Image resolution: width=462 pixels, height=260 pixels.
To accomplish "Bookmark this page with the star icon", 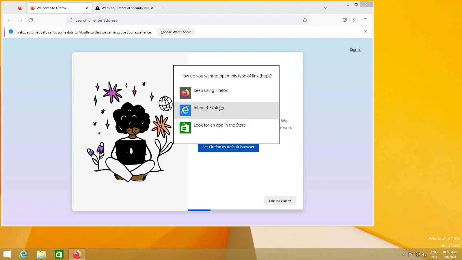I will (x=305, y=20).
